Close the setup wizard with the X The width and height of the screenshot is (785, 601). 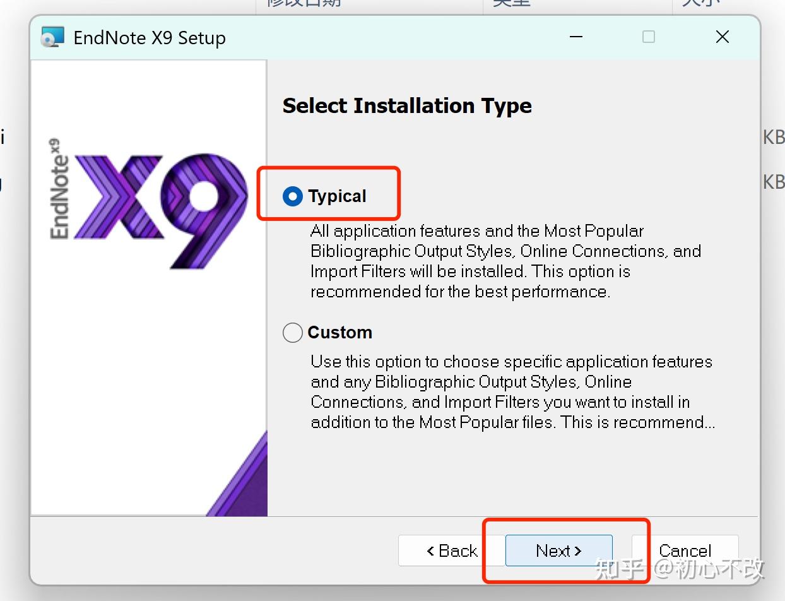[722, 37]
